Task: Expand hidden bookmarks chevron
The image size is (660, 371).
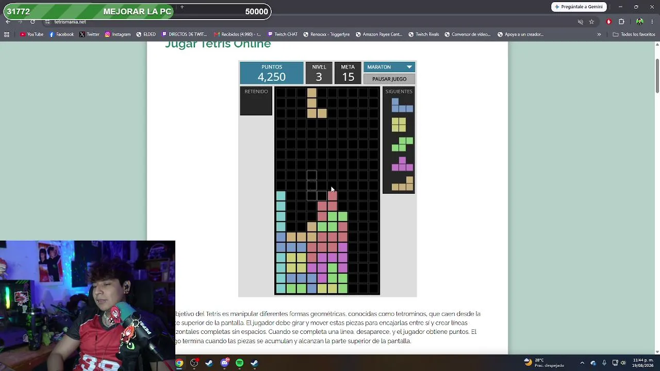Action: 599,35
